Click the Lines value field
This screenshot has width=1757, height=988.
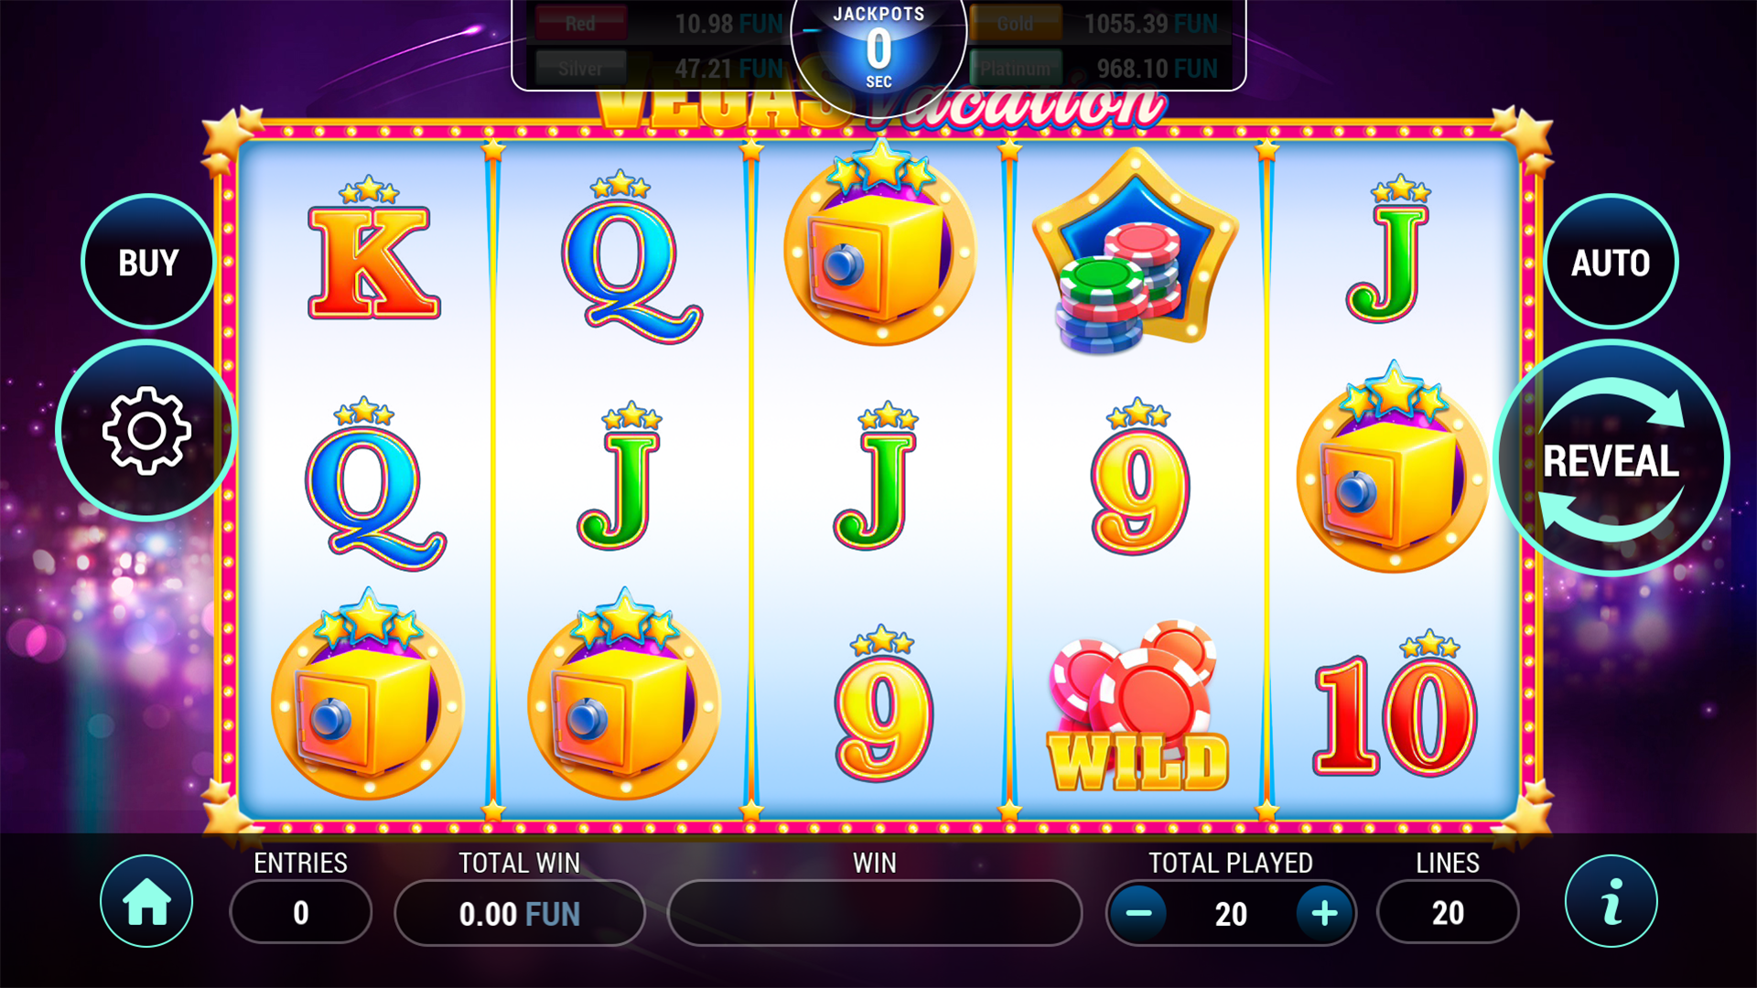(x=1448, y=912)
